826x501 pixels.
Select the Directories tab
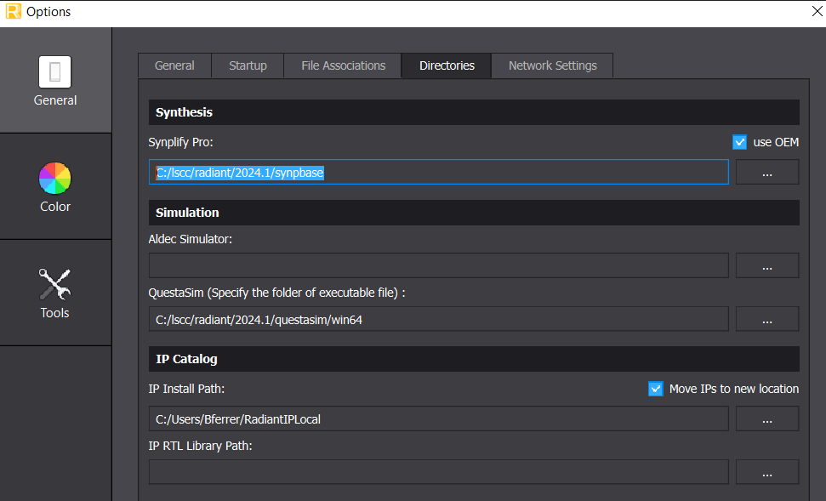pyautogui.click(x=447, y=65)
